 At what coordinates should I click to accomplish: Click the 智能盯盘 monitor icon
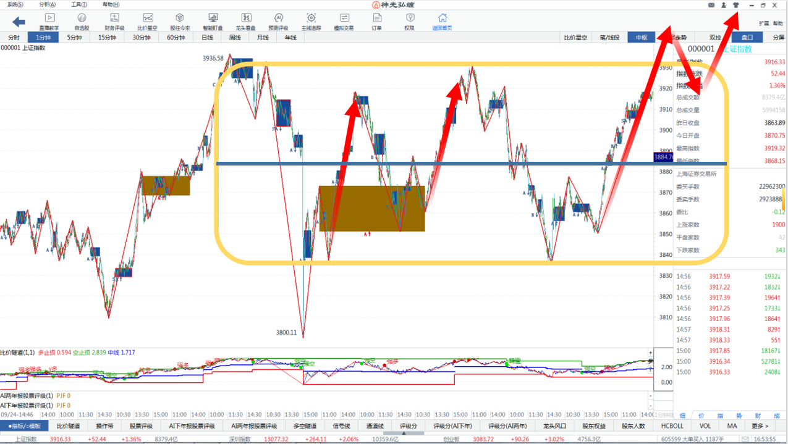[213, 21]
